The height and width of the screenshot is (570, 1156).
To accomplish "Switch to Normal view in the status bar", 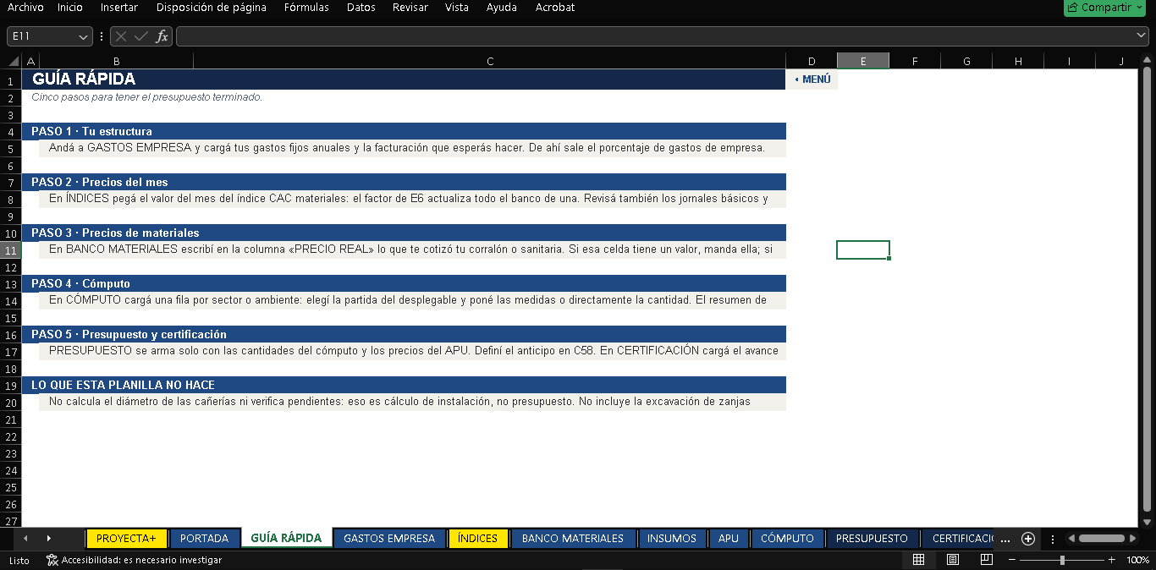I will click(x=918, y=560).
